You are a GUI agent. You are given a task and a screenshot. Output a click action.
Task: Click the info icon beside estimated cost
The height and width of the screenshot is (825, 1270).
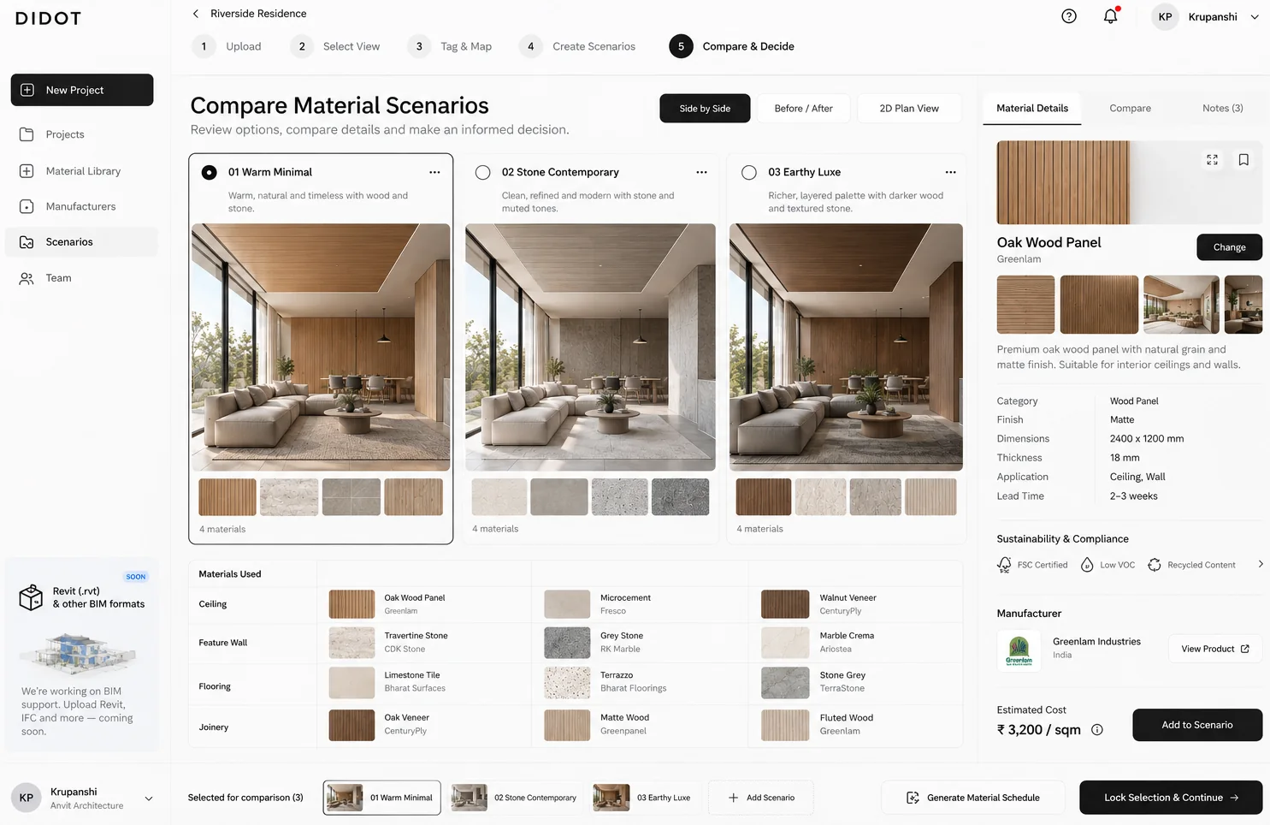[x=1097, y=730]
